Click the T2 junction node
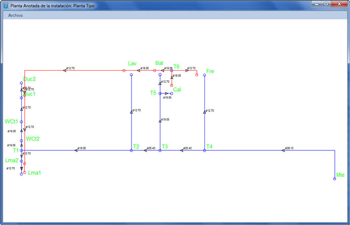350x225 pixels. pyautogui.click(x=131, y=150)
